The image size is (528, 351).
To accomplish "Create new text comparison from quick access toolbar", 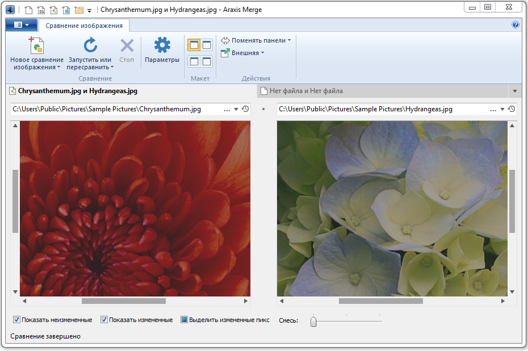I will [x=28, y=10].
